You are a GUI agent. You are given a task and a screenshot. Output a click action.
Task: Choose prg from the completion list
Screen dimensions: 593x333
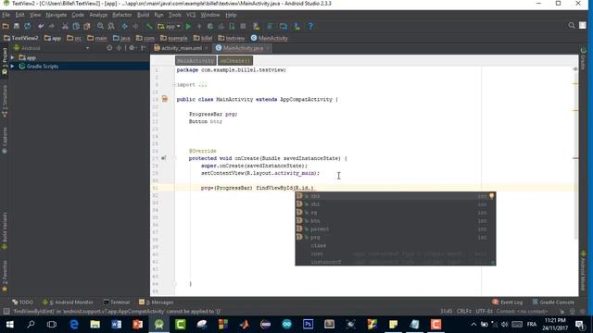(x=396, y=238)
